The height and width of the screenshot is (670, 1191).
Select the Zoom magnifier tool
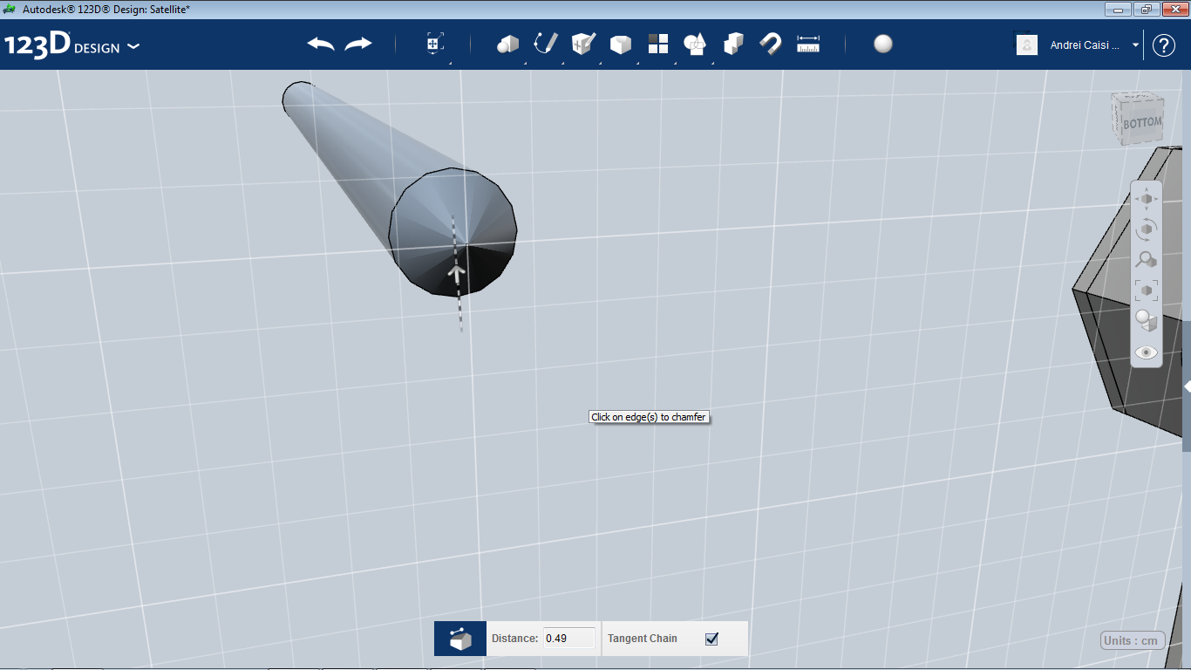1147,260
